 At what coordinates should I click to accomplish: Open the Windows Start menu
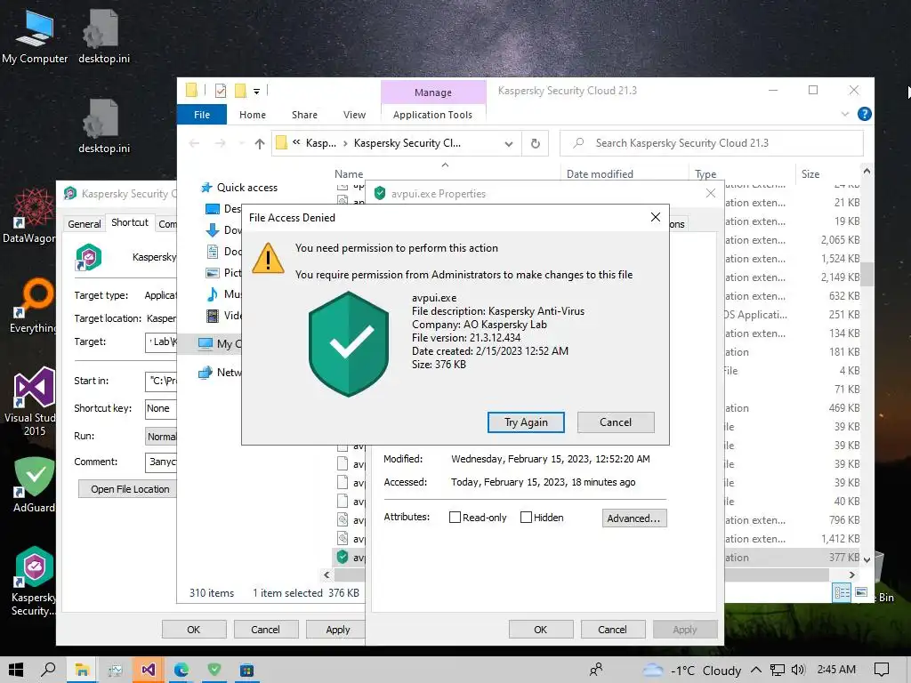click(x=16, y=671)
